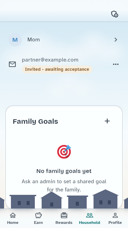Tap the piggy bank Earn icon

[x=38, y=215]
